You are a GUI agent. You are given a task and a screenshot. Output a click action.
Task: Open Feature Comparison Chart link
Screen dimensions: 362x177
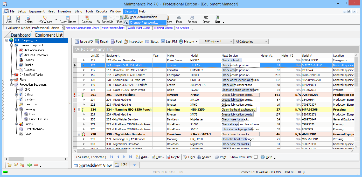(x=82, y=28)
